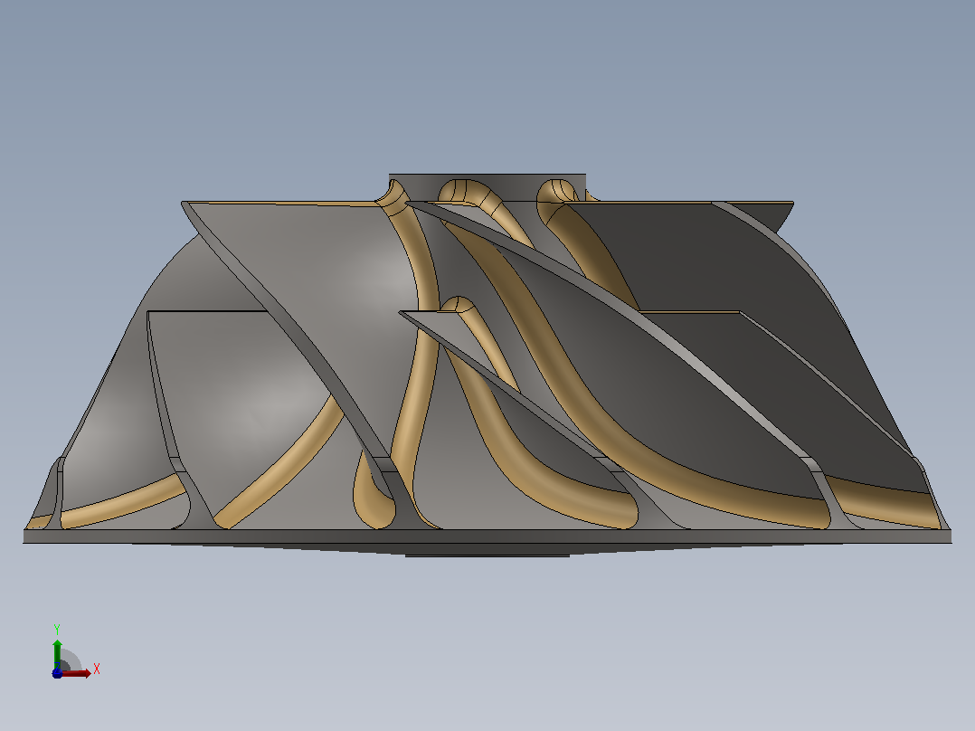Select the impeller's flat base disc rim

(488, 536)
